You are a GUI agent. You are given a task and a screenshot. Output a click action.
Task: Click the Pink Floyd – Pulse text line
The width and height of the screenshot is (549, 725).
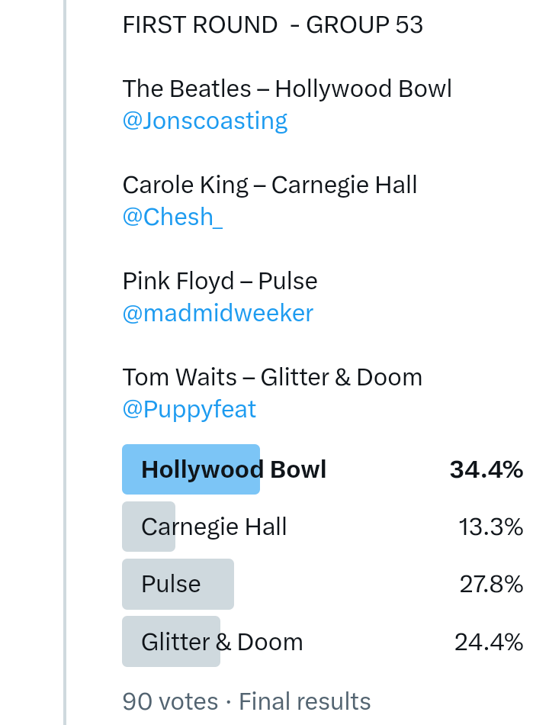coord(220,281)
